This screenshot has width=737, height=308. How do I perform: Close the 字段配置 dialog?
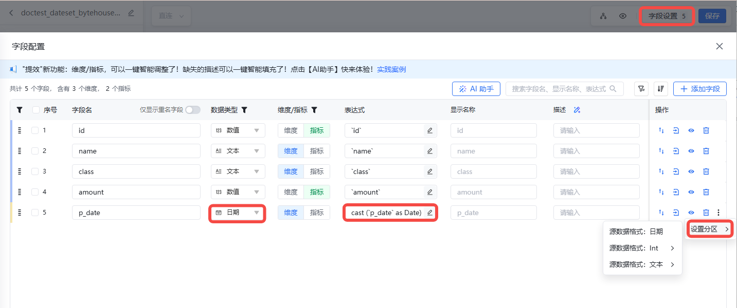click(720, 47)
